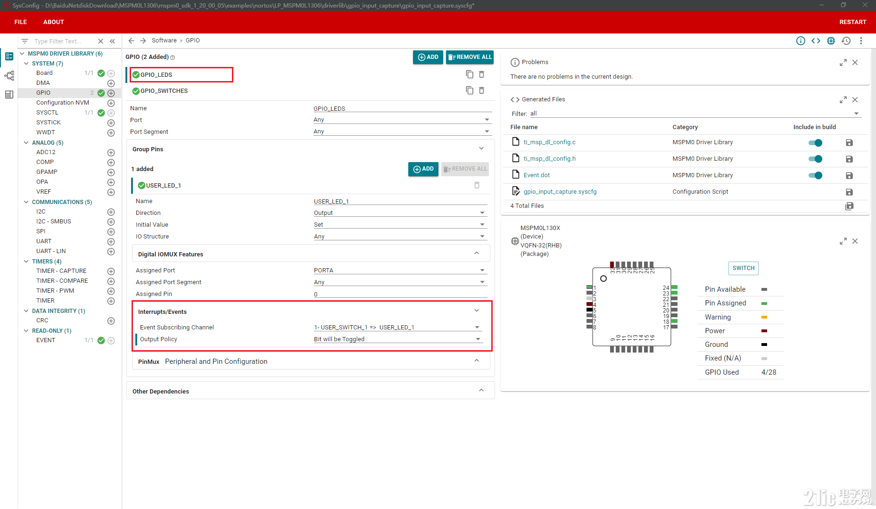Viewport: 876px width, 509px height.
Task: Edit the Assigned Pin field
Action: click(400, 294)
